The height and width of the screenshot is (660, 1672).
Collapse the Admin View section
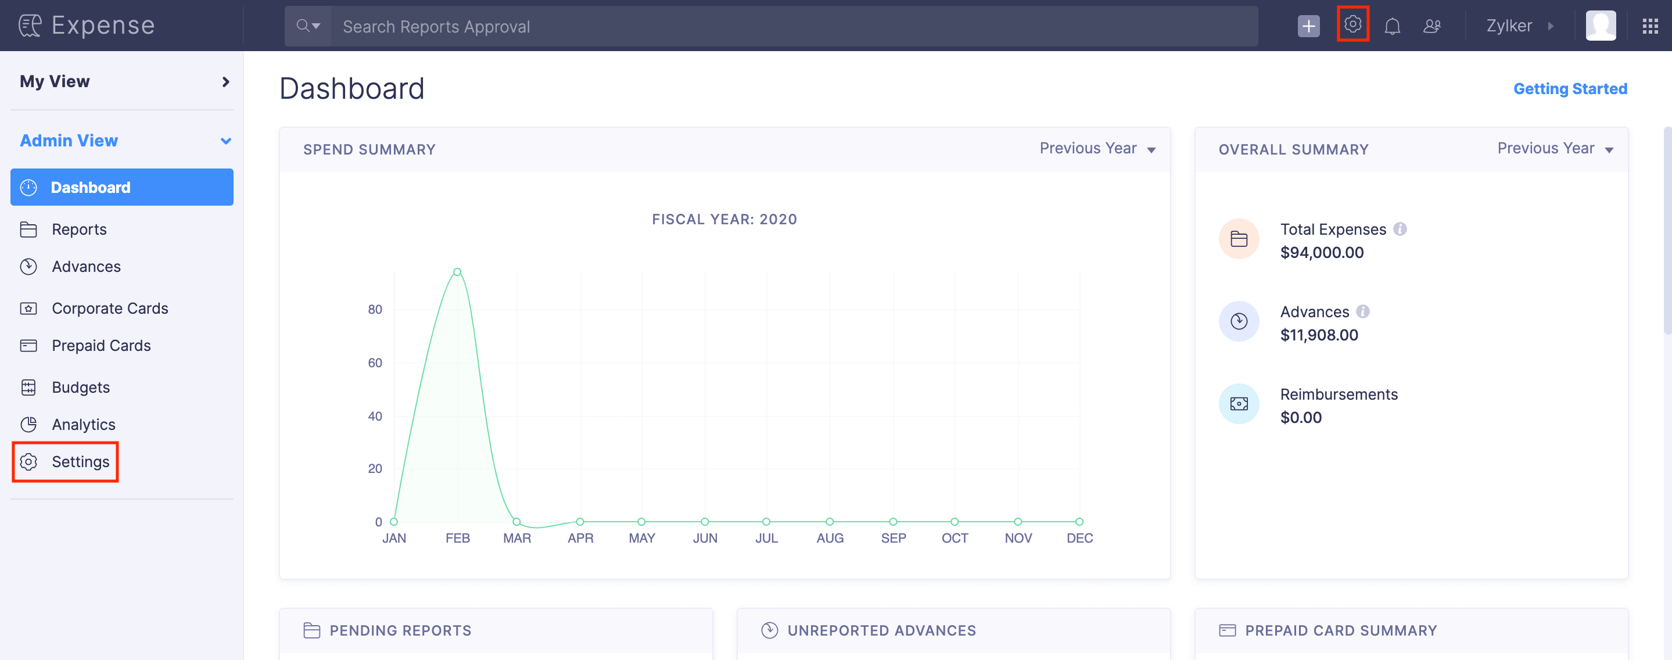[225, 140]
